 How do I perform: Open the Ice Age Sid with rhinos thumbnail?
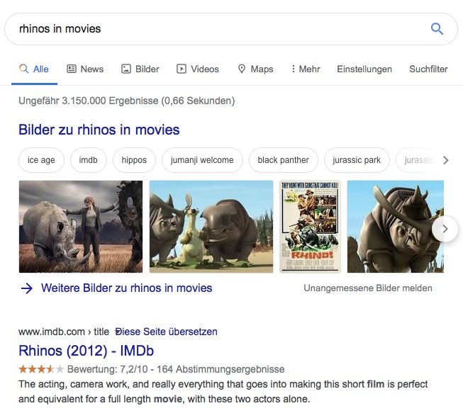[x=211, y=227]
